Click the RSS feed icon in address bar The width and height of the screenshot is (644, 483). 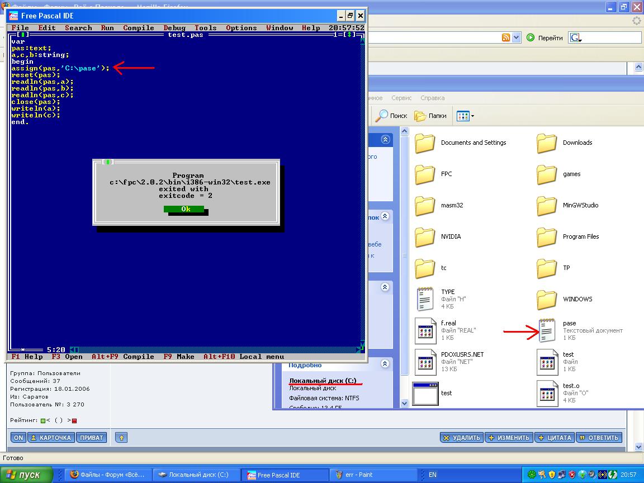(506, 37)
